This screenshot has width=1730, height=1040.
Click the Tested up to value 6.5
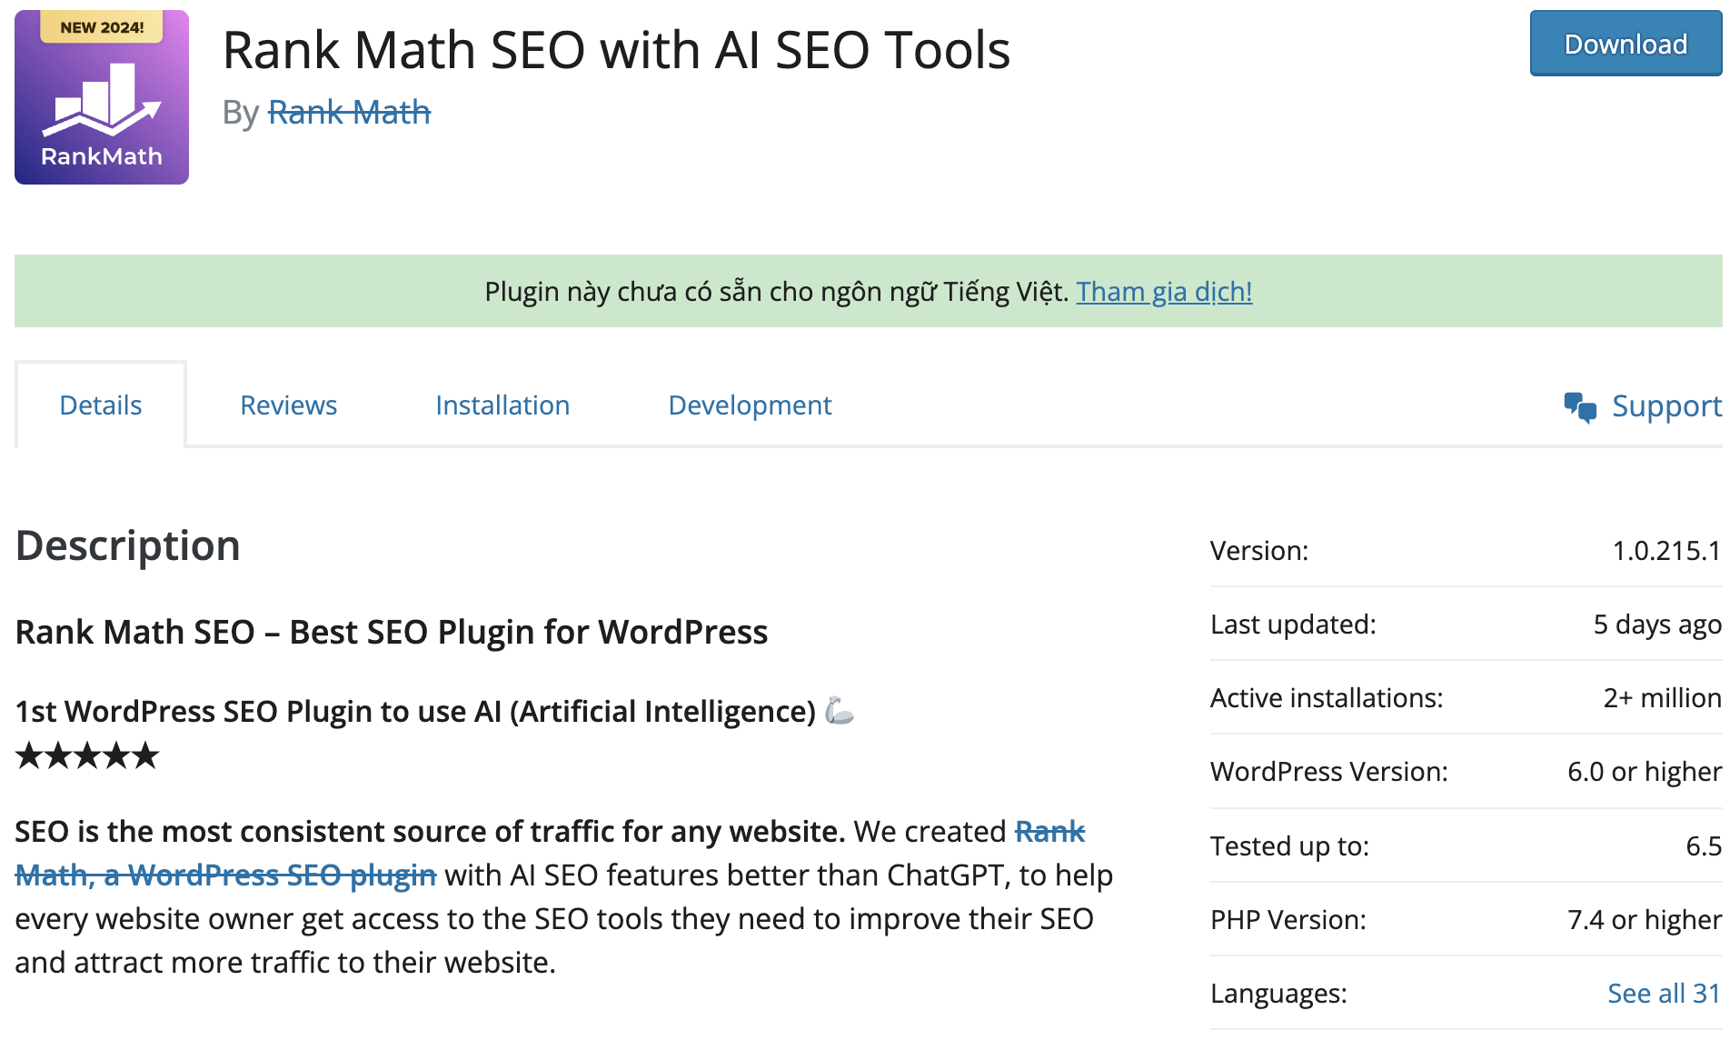click(1704, 846)
